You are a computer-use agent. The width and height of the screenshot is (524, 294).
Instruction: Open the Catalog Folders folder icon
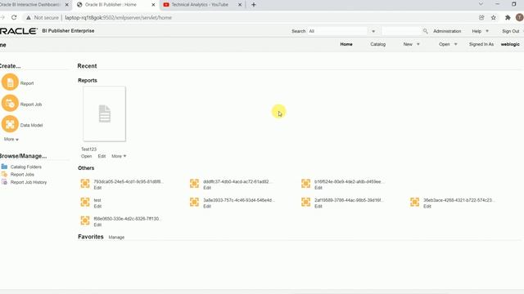[x=4, y=167]
